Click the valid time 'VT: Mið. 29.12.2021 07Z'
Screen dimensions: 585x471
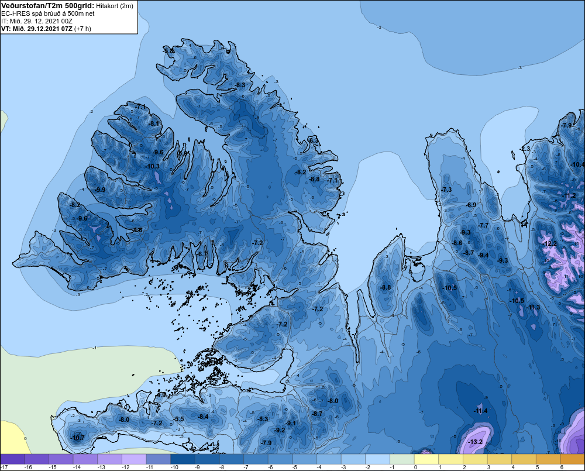pyautogui.click(x=36, y=29)
